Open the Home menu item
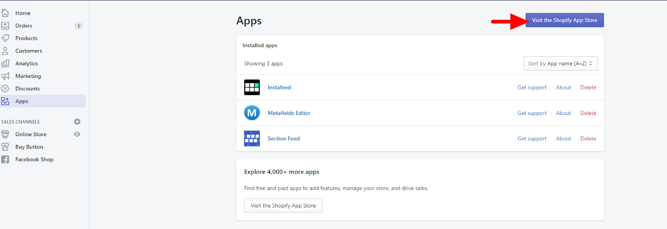This screenshot has width=667, height=229. [23, 13]
